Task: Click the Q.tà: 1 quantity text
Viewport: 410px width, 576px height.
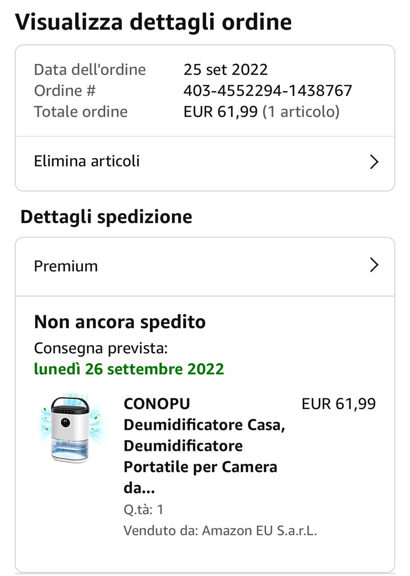Action: pyautogui.click(x=144, y=510)
